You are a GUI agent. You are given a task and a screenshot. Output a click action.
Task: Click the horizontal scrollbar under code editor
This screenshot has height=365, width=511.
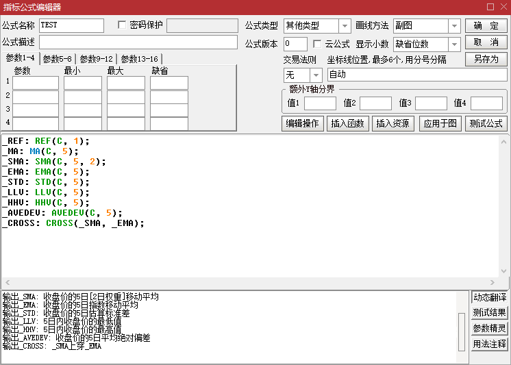255,282
